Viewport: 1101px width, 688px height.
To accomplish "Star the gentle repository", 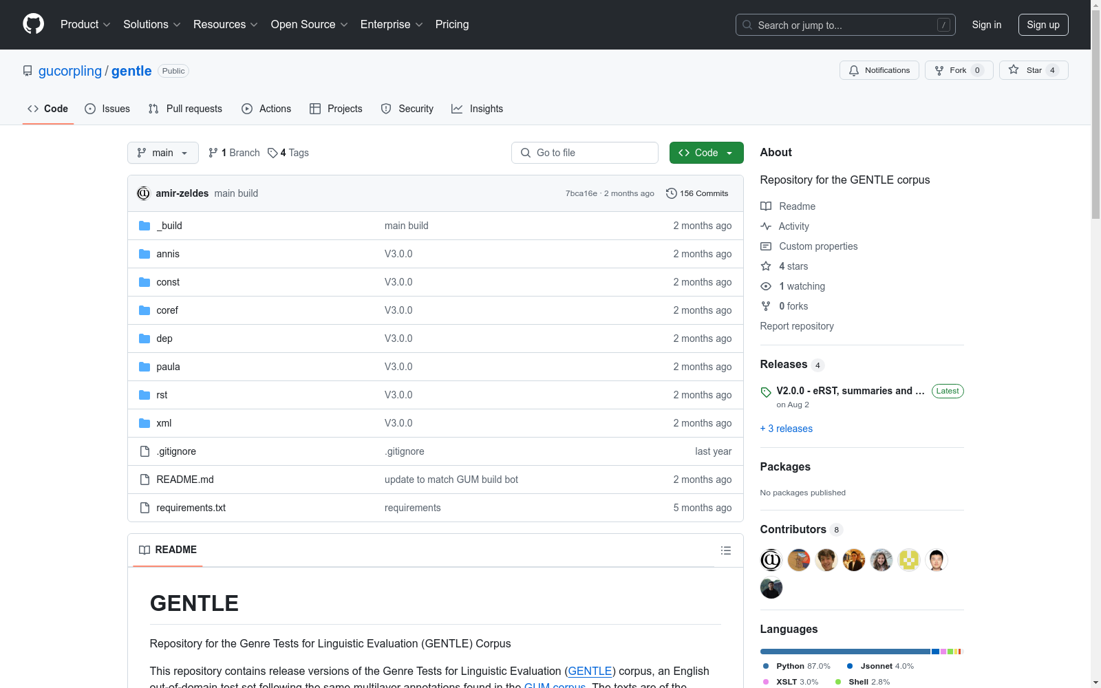I will tap(1034, 70).
